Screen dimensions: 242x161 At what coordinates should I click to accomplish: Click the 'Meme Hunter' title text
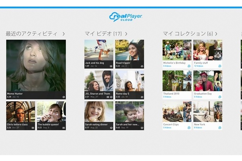click(15, 94)
